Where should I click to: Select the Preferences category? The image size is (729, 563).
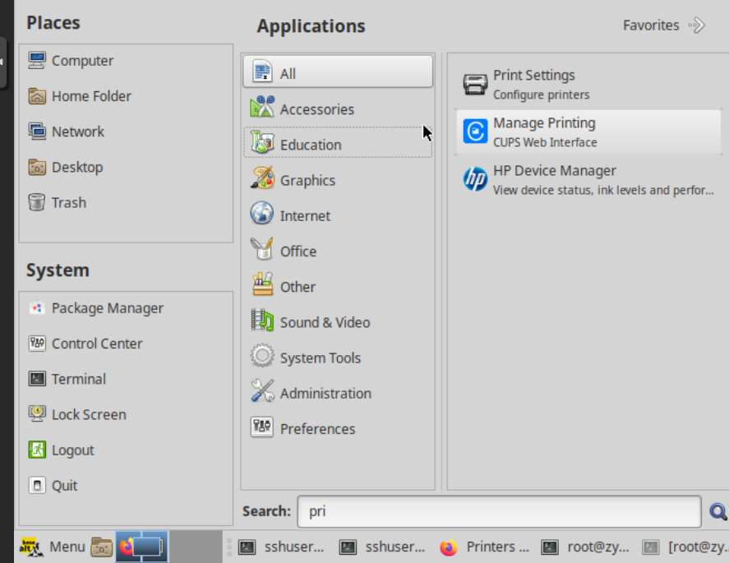pos(317,428)
